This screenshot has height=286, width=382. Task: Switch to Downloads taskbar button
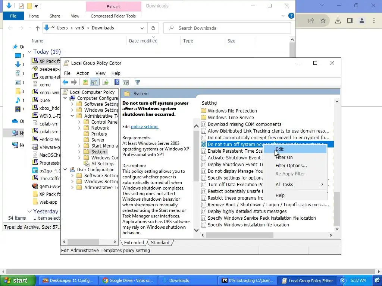pyautogui.click(x=187, y=280)
